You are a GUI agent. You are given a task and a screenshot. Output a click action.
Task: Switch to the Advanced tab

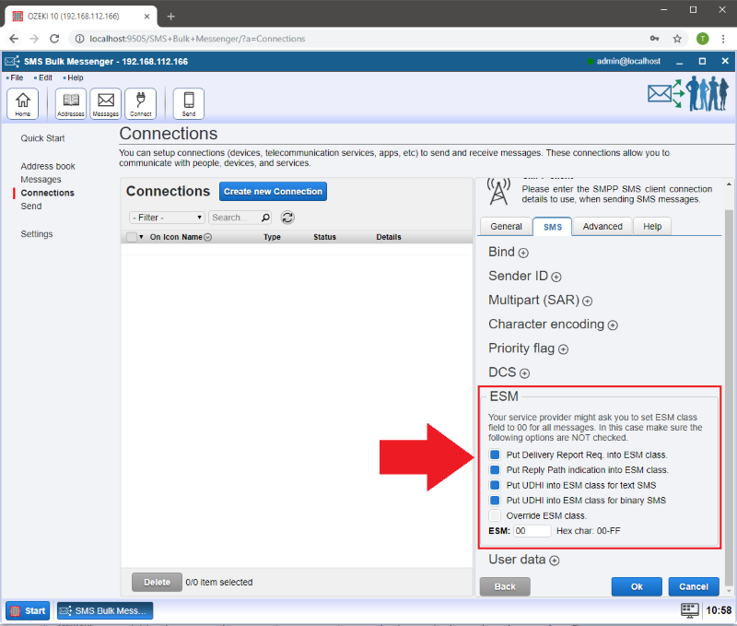click(602, 227)
